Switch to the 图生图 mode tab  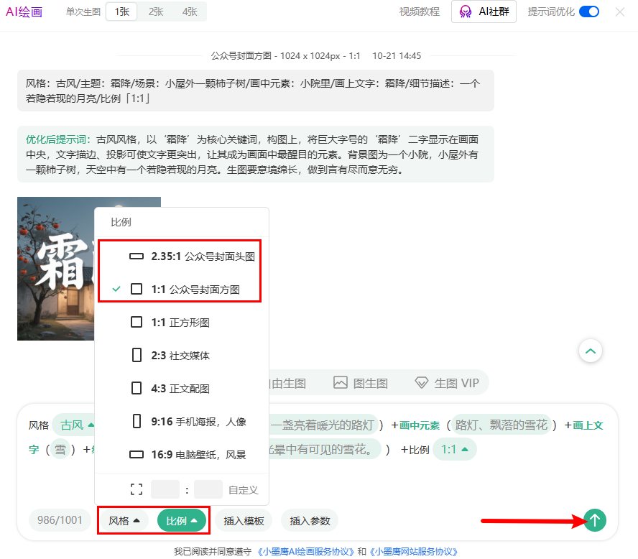361,383
